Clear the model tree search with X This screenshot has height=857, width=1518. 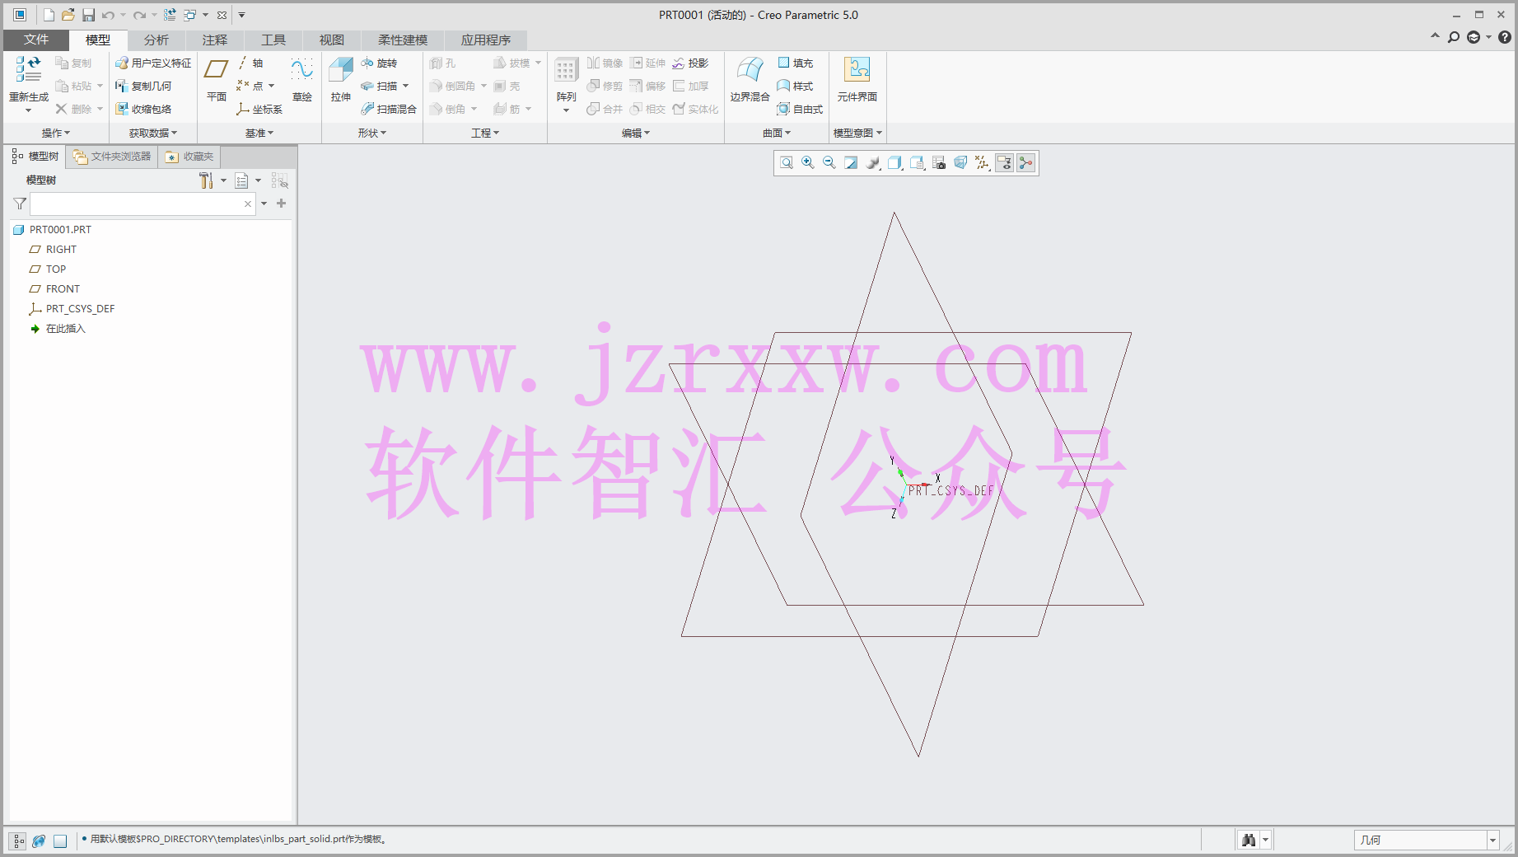point(248,204)
